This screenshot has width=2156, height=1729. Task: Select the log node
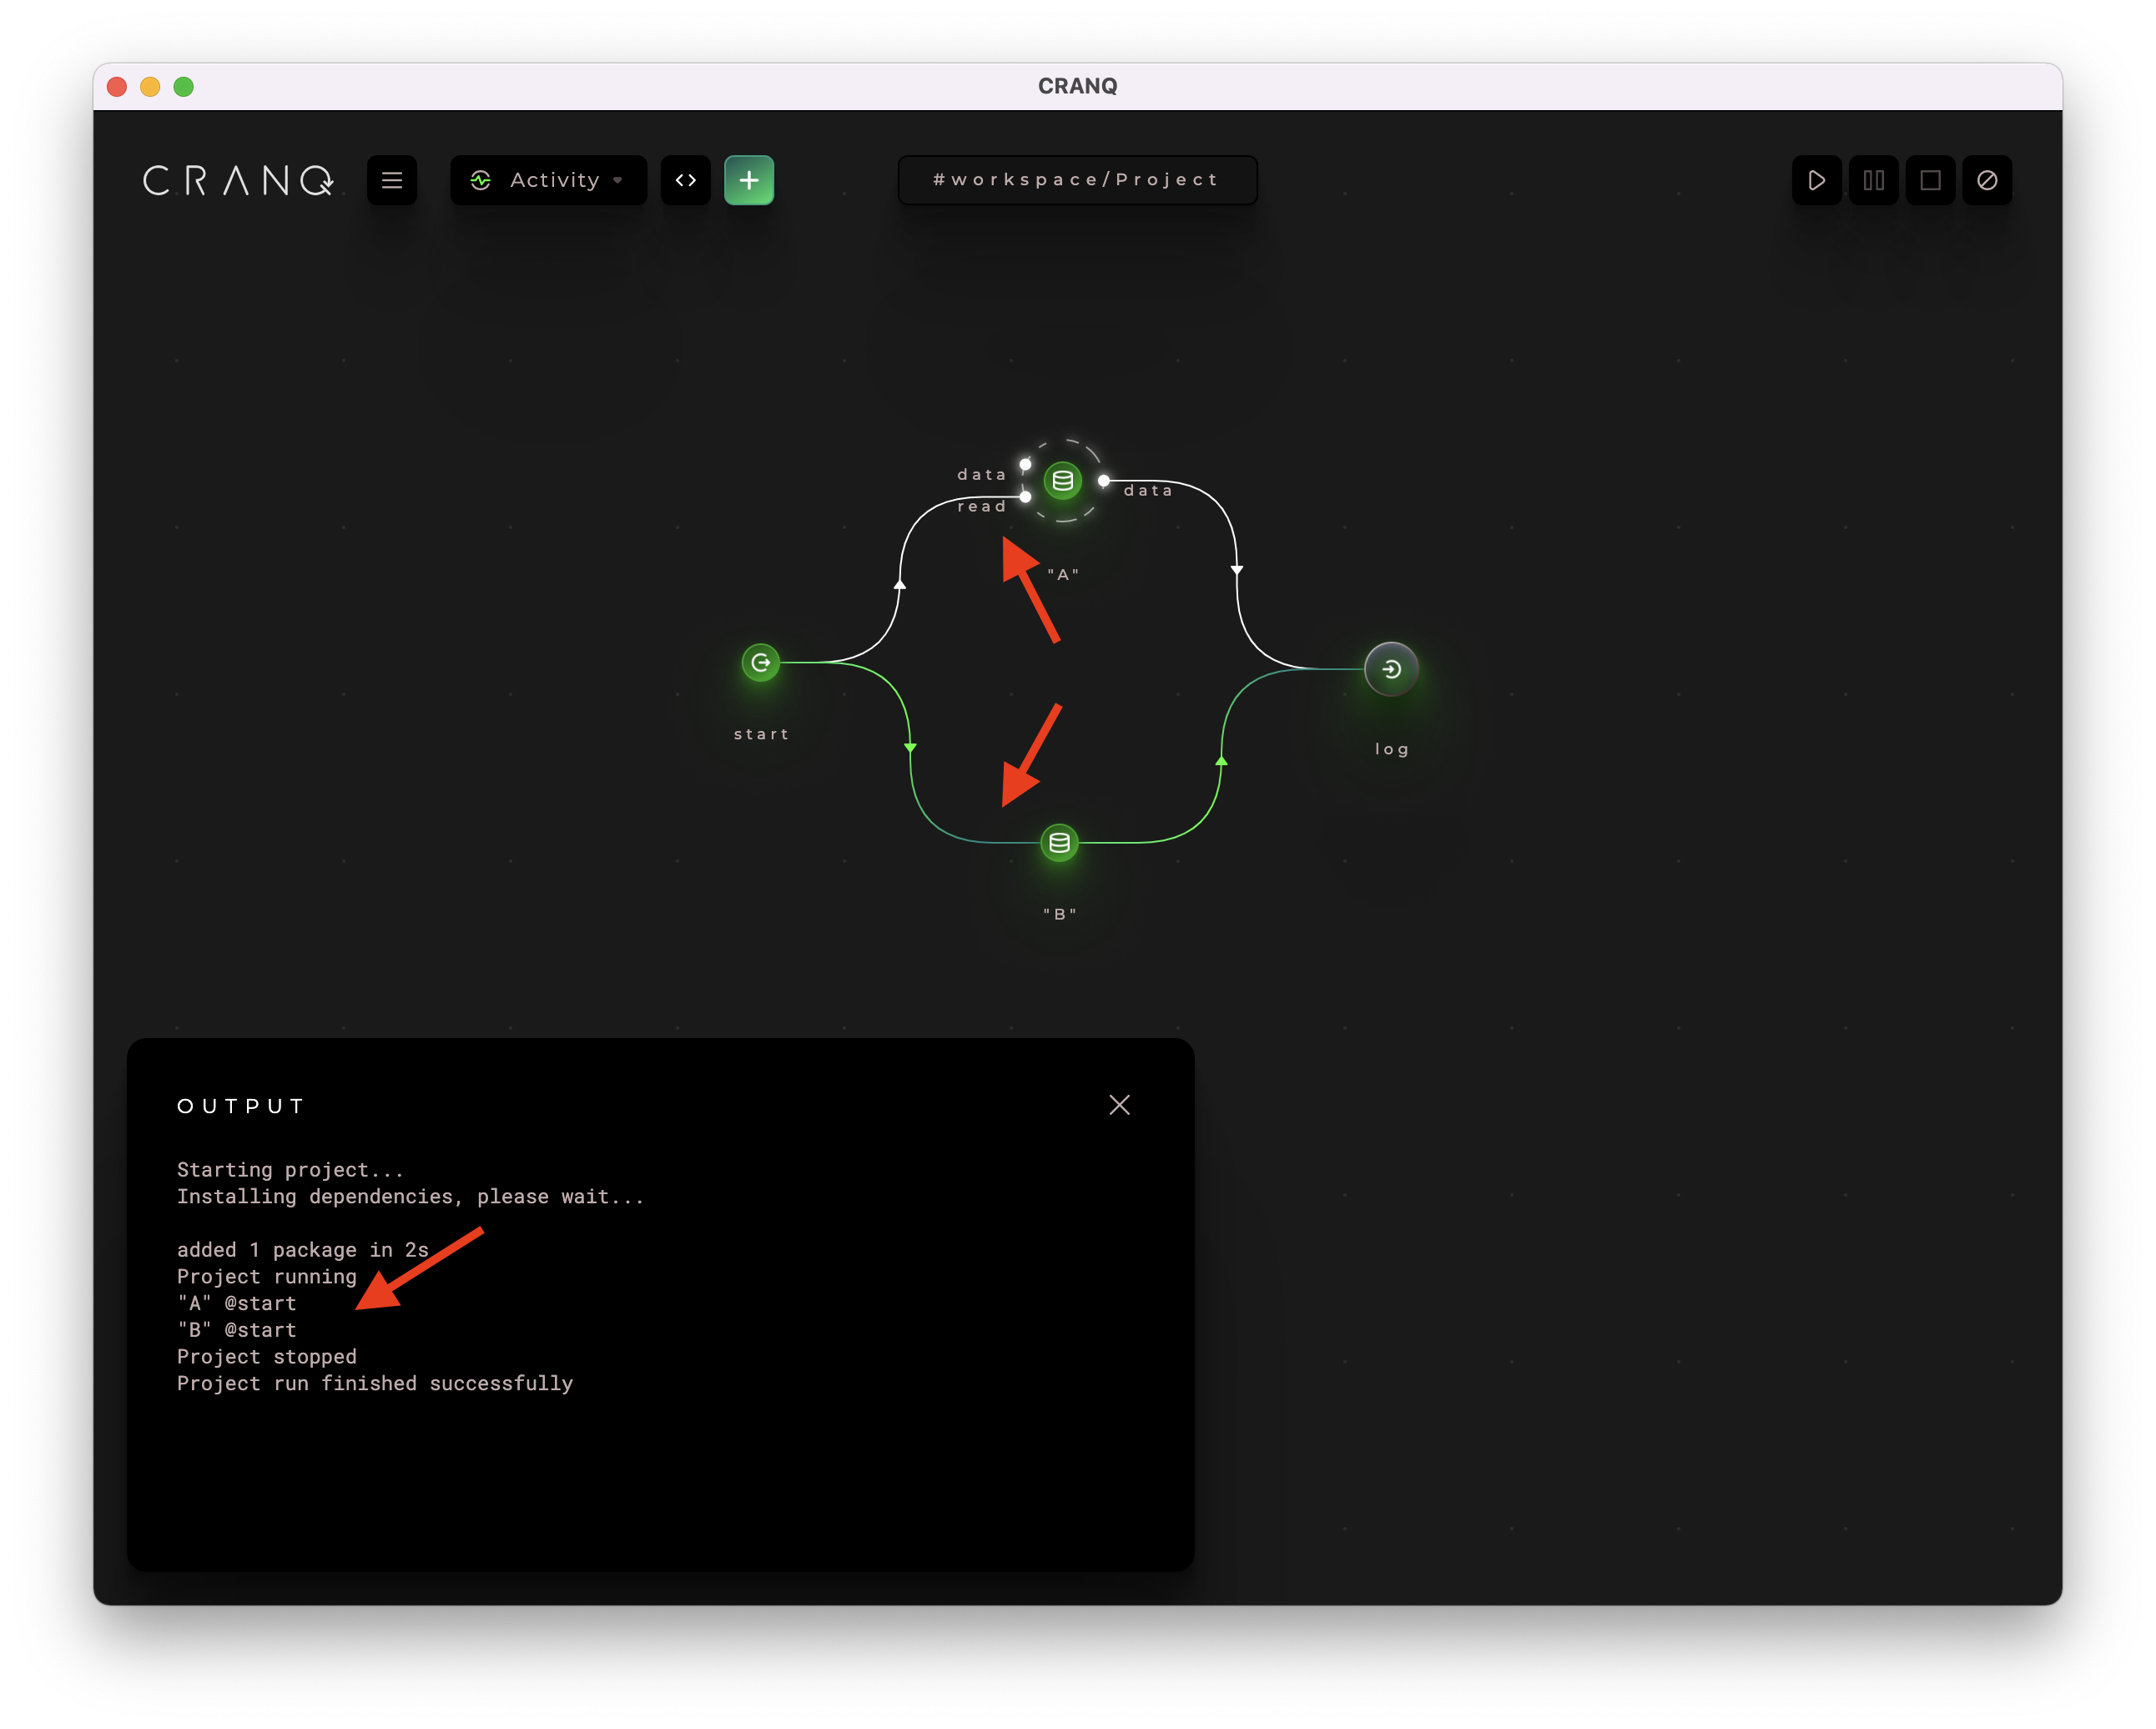[1390, 669]
